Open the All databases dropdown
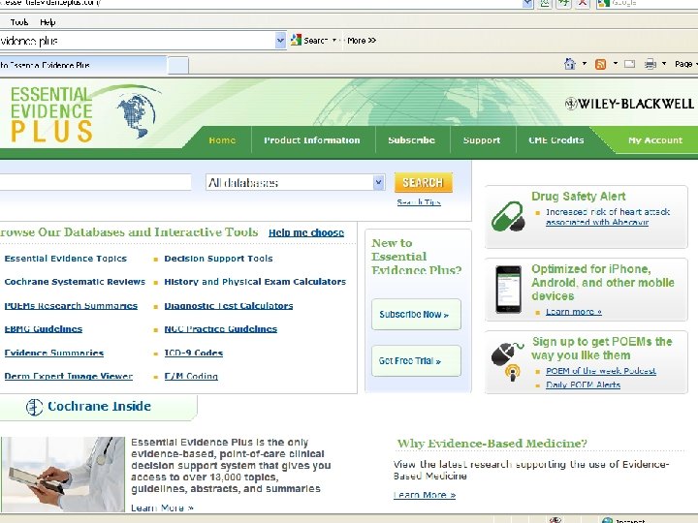Image resolution: width=698 pixels, height=523 pixels. [x=296, y=182]
